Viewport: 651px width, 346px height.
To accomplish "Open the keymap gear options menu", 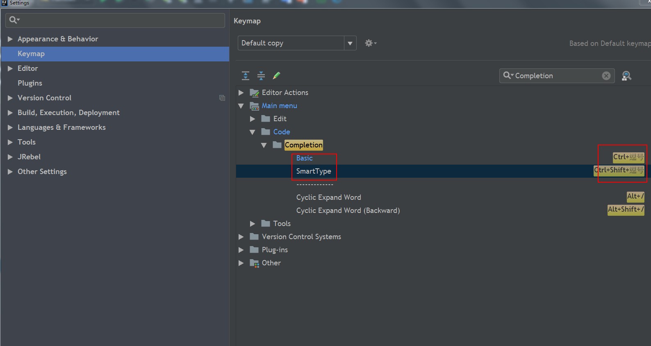I will [x=371, y=43].
